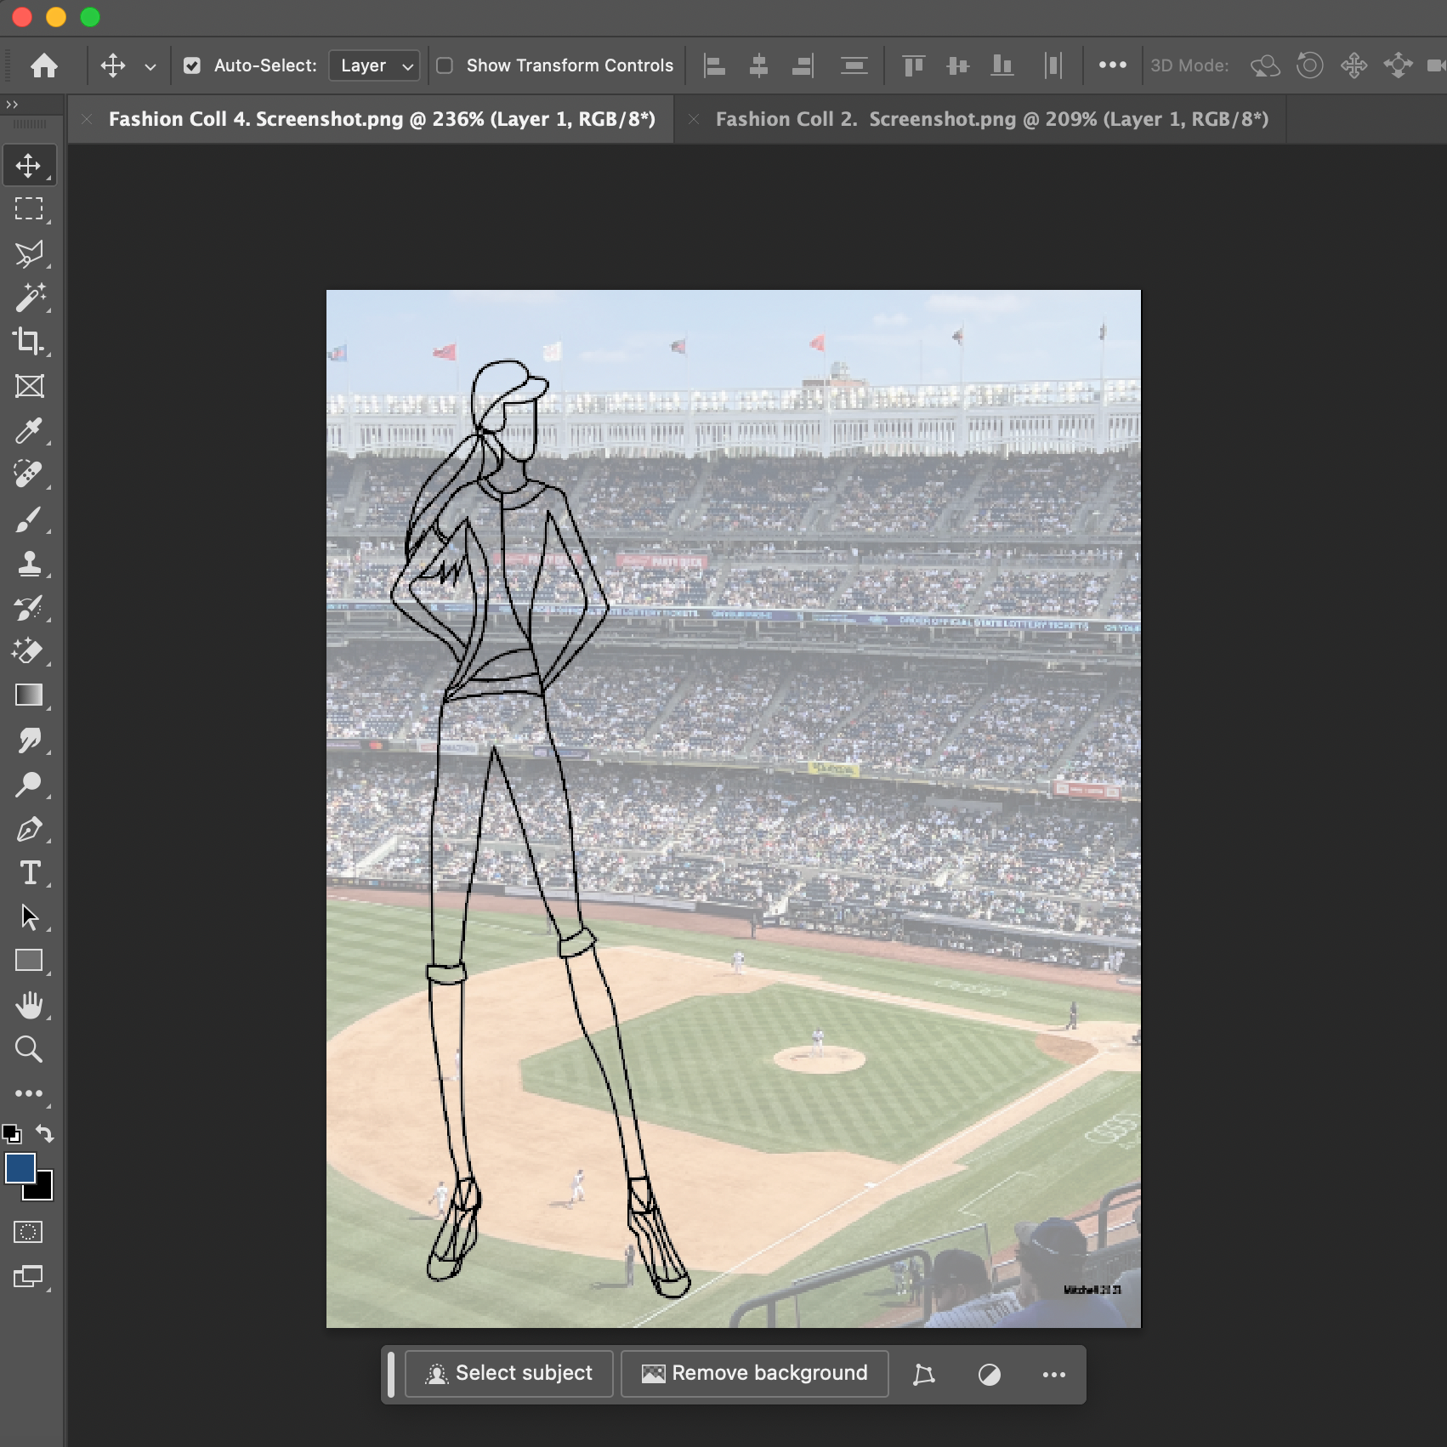Viewport: 1447px width, 1447px height.
Task: Click the Remove background button
Action: 755,1374
